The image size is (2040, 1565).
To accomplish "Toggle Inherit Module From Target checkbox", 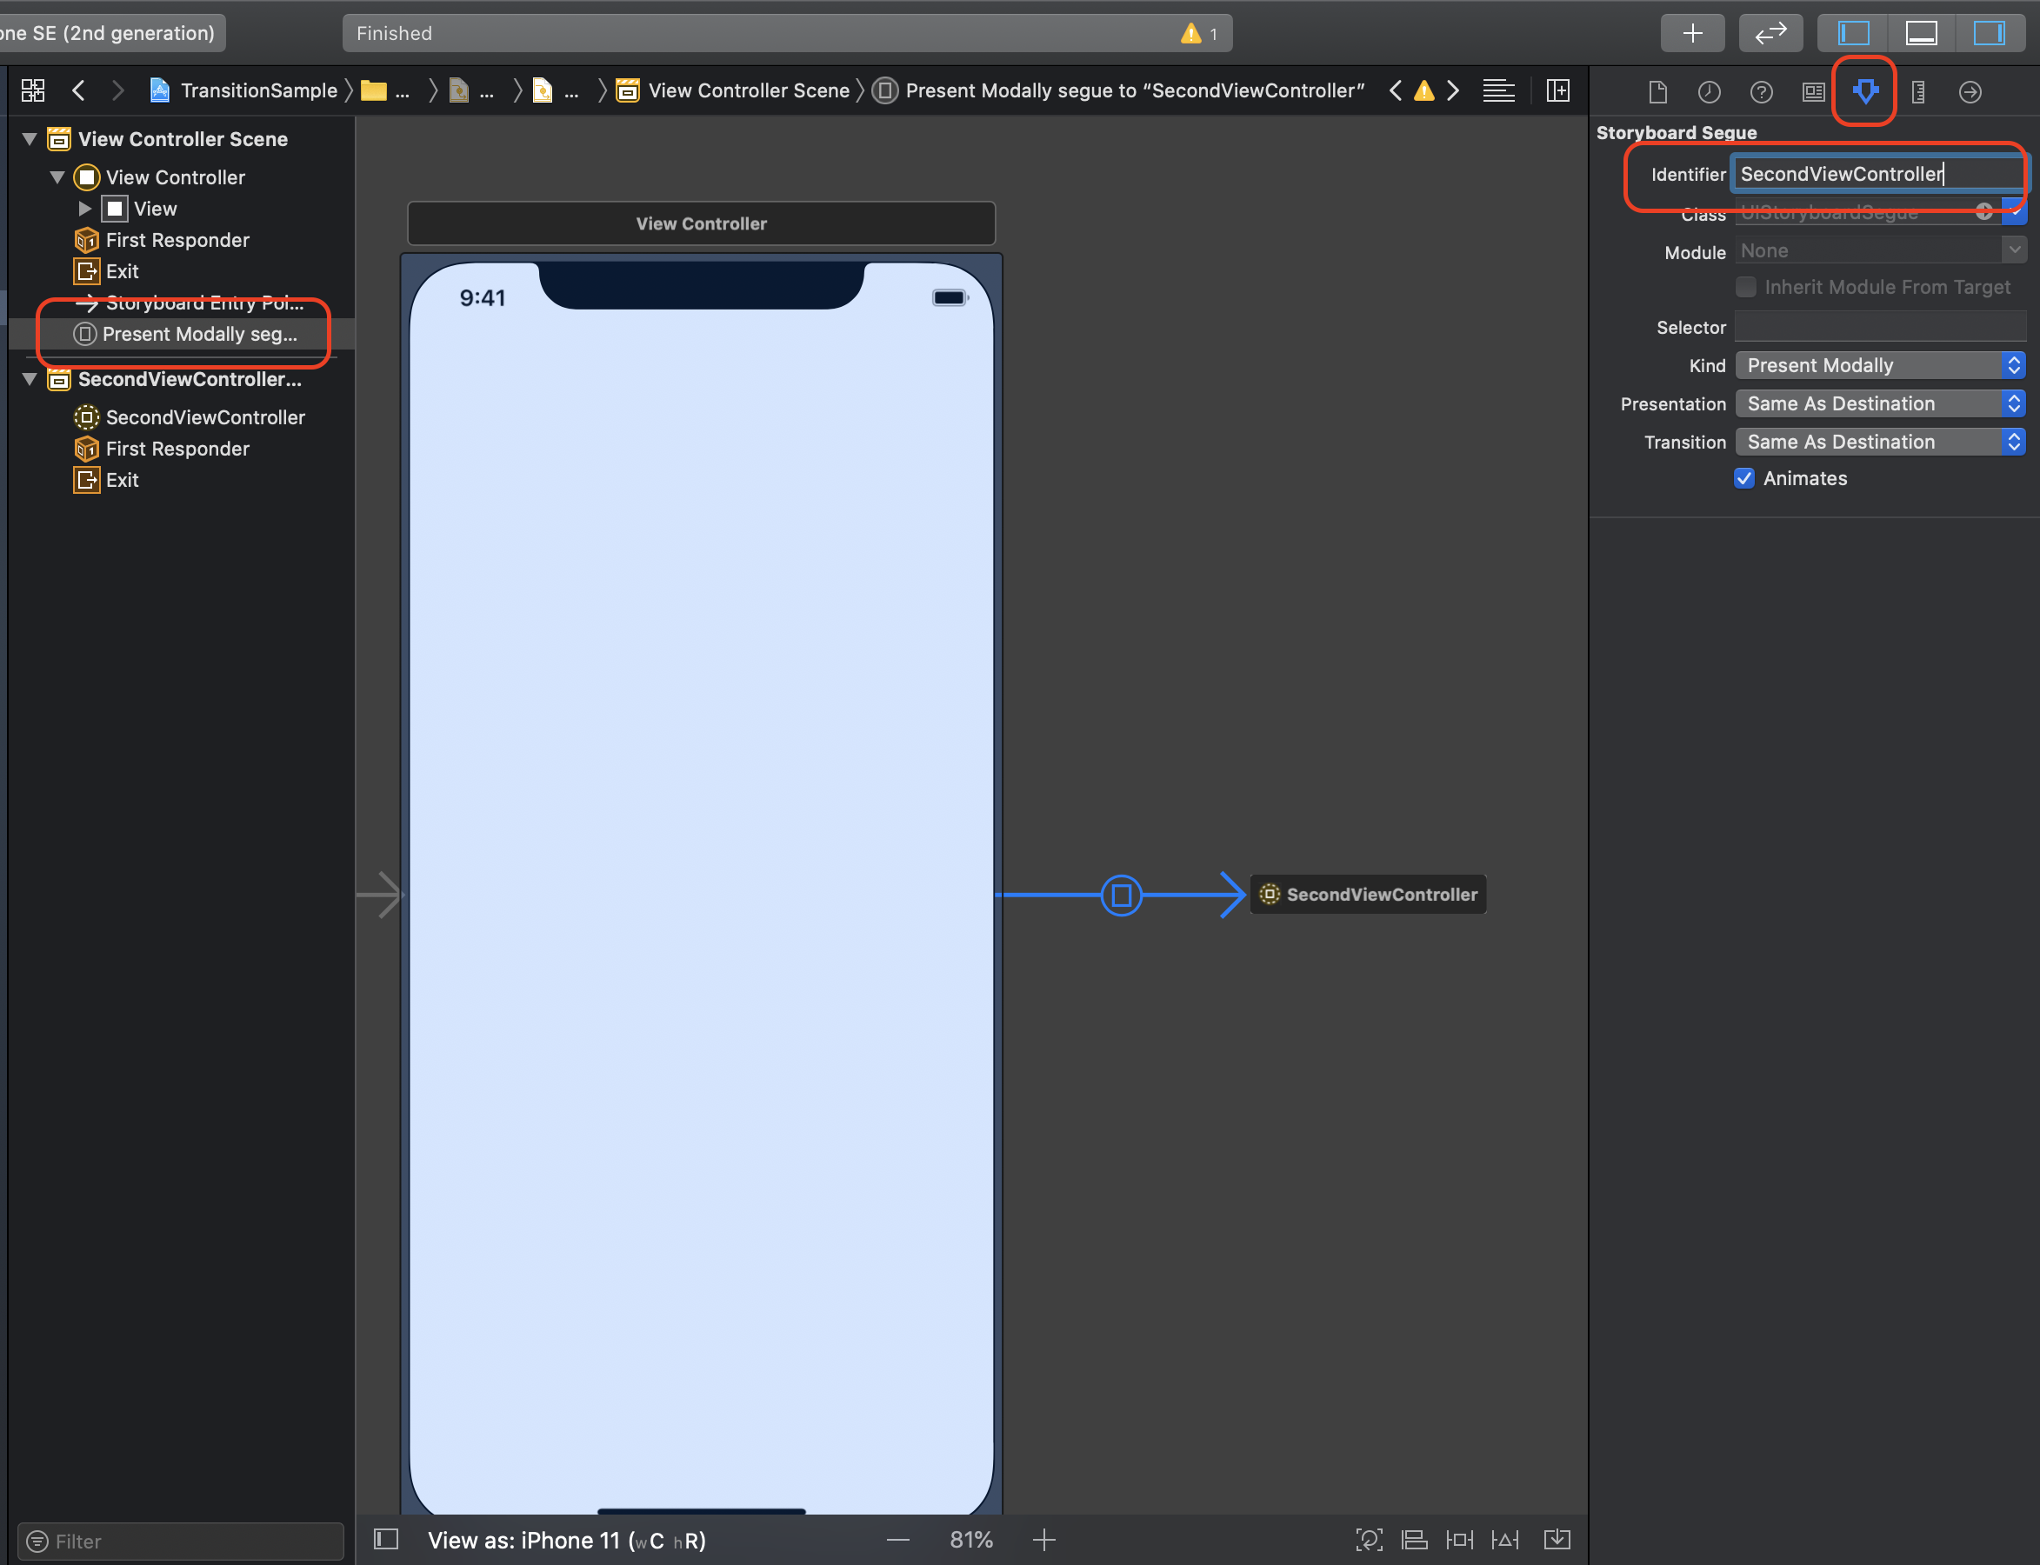I will (1745, 287).
